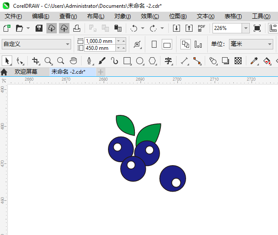The image size is (278, 235).
Task: Click the Open folder icon
Action: tap(20, 28)
